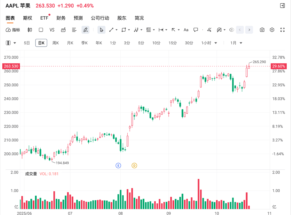
Task: Click the dividend D marker on chart
Action: click(x=134, y=165)
